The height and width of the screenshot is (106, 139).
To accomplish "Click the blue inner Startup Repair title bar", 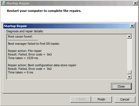I will pyautogui.click(x=67, y=26).
